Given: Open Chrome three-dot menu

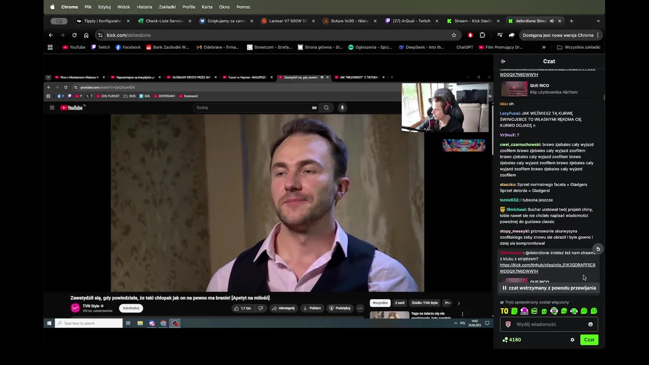Looking at the screenshot, I should (598, 35).
